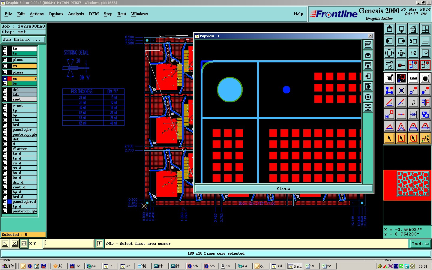Click the zoom home house icon
The image size is (432, 270).
(x=413, y=29)
